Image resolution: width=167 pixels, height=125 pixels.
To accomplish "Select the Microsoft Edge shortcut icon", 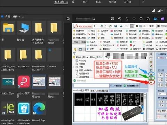I will pyautogui.click(x=39, y=108).
